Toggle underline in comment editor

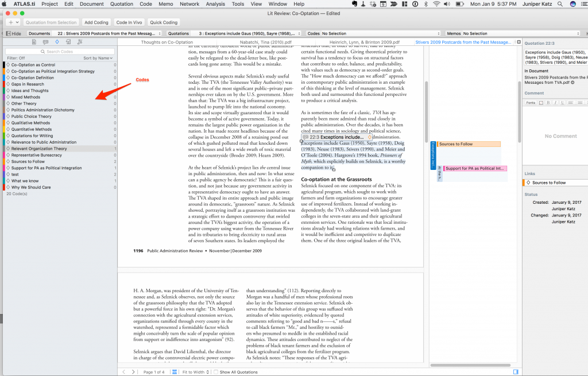point(562,102)
